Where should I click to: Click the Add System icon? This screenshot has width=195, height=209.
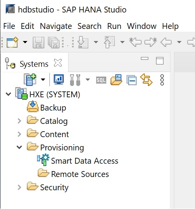click(x=30, y=79)
